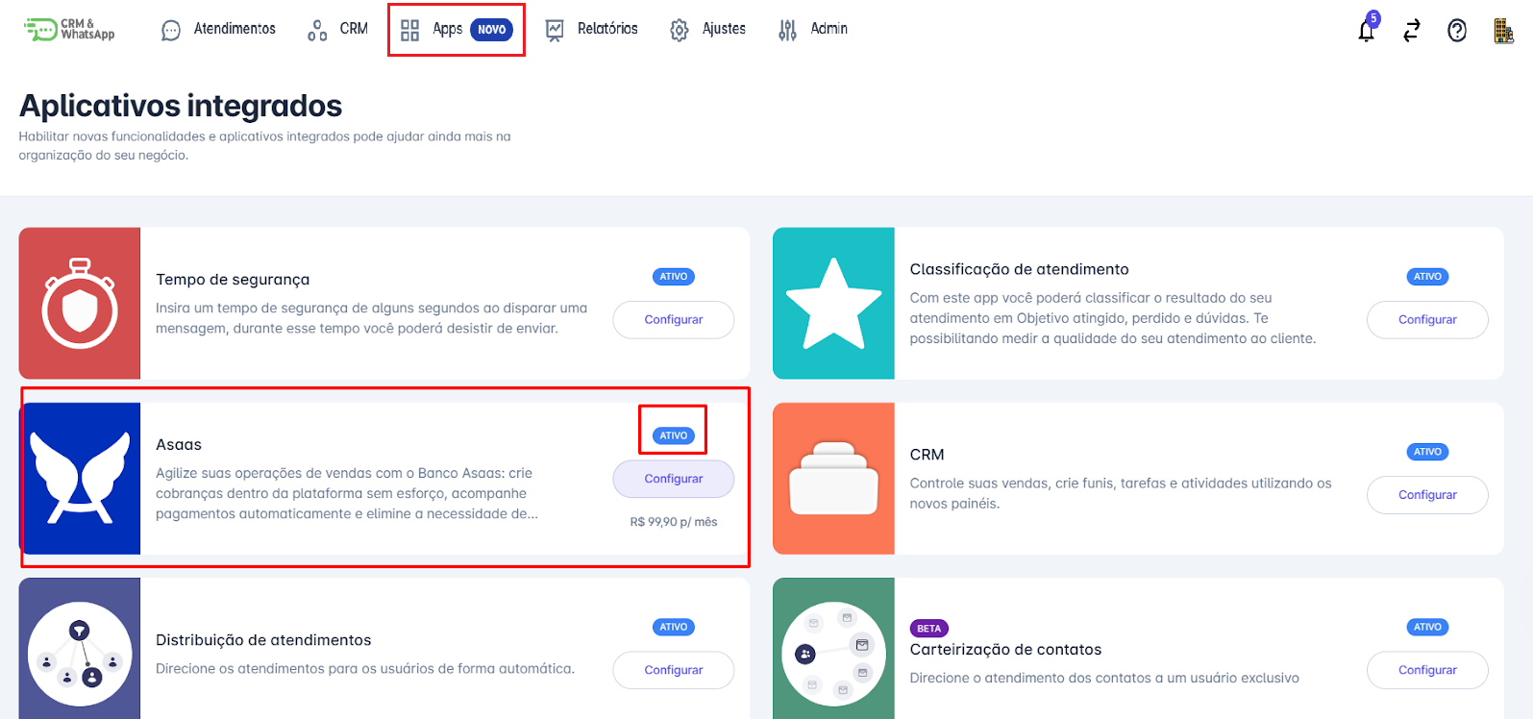
Task: Click the company building profile icon
Action: (x=1502, y=31)
